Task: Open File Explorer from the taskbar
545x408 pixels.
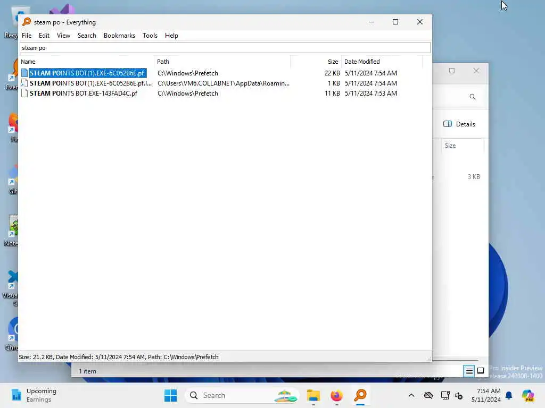Action: (313, 395)
